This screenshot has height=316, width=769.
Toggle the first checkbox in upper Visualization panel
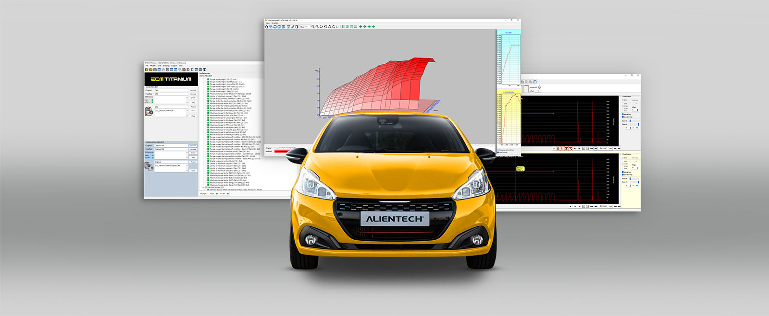(x=623, y=115)
